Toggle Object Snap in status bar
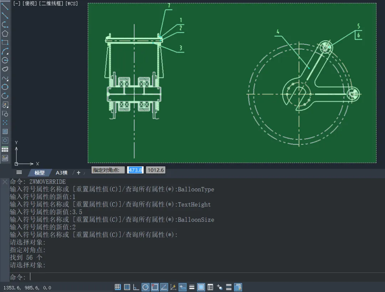 [x=155, y=287]
